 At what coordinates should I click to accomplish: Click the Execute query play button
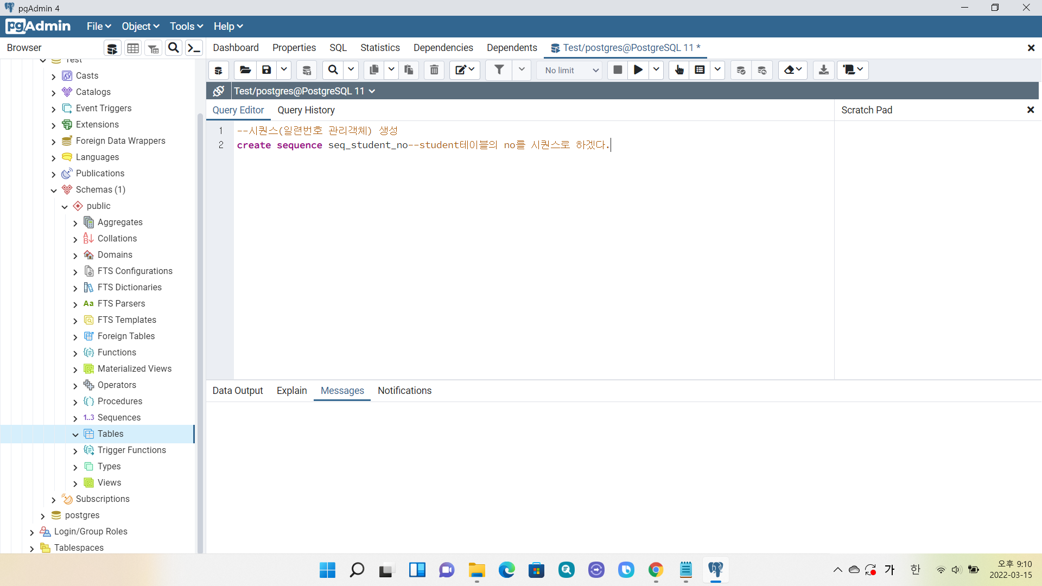click(x=638, y=70)
